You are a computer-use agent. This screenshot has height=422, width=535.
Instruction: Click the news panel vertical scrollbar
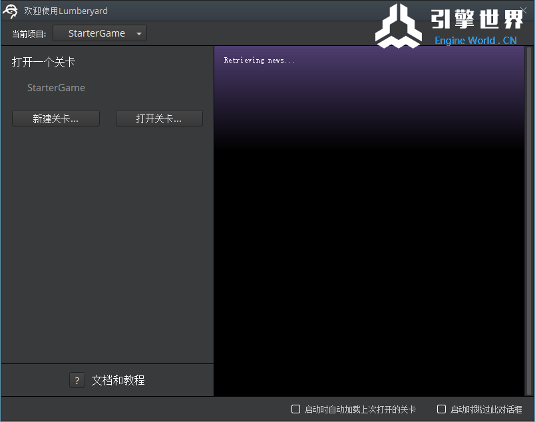529,221
